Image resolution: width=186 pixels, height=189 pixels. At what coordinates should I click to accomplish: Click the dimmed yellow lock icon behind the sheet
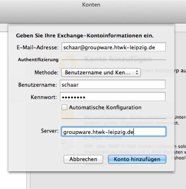(x=68, y=62)
